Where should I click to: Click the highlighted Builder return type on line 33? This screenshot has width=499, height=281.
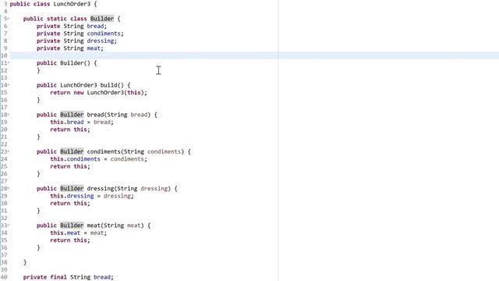(72, 226)
